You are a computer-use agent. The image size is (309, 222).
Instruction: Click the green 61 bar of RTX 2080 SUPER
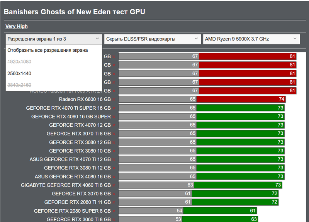point(220,211)
